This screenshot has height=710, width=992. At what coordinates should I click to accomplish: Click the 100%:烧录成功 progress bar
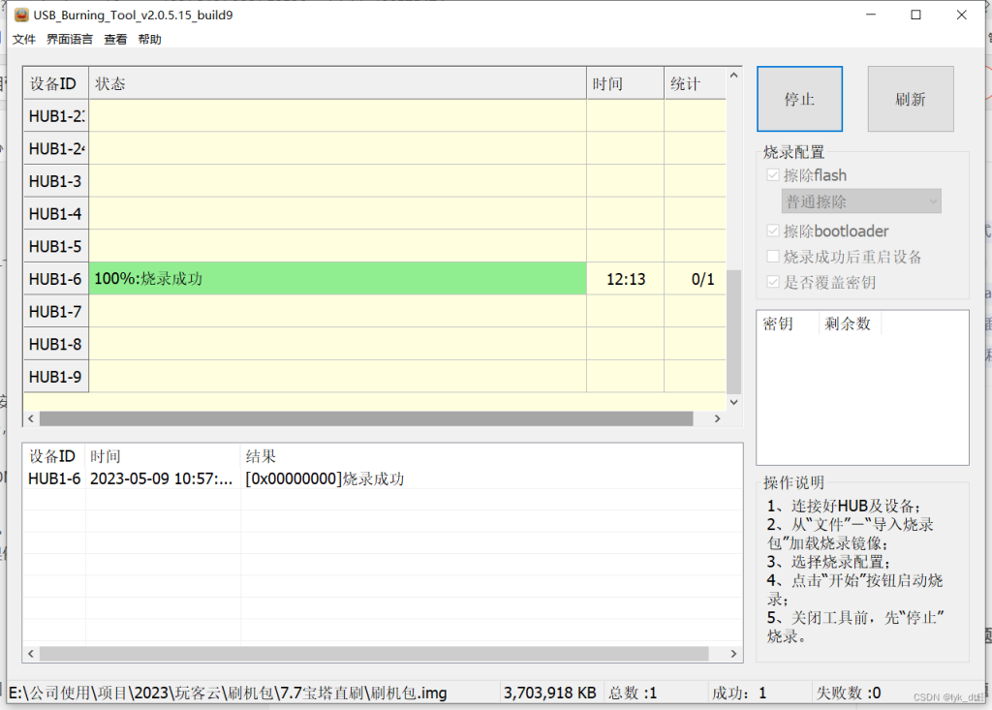(x=337, y=278)
